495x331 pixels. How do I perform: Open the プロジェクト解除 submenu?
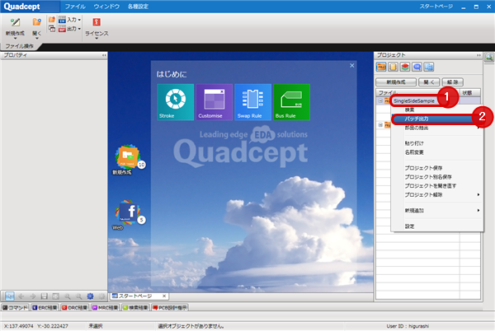pos(437,195)
